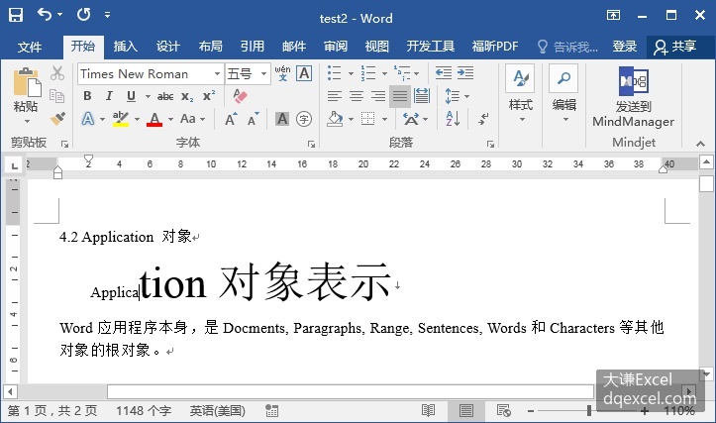
Task: Open the phonetic guide (wén) tool
Action: [x=282, y=73]
